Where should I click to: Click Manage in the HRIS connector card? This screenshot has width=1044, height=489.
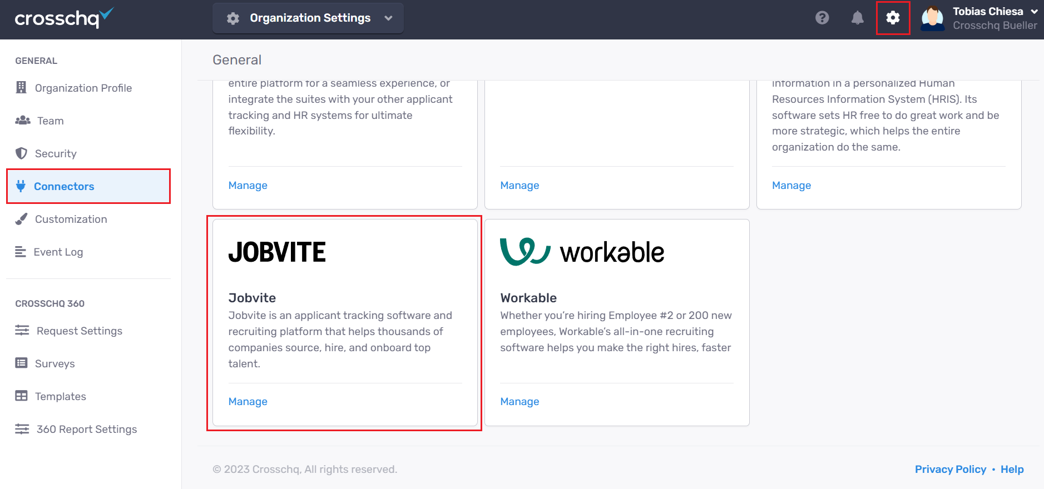click(x=791, y=185)
